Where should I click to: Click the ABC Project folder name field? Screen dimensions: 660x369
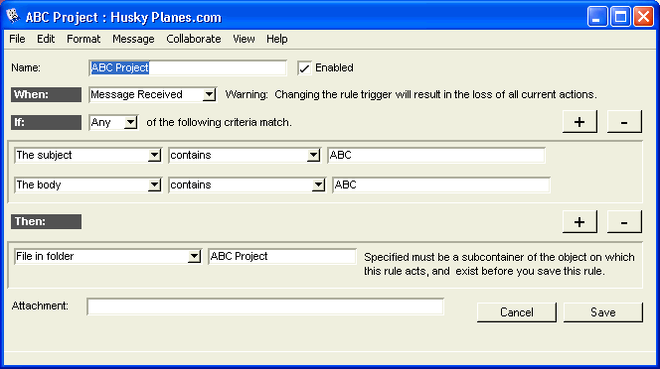click(x=282, y=256)
